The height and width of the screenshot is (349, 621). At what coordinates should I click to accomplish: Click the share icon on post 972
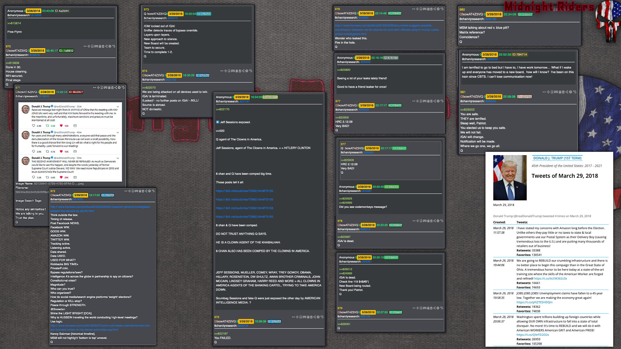click(146, 191)
